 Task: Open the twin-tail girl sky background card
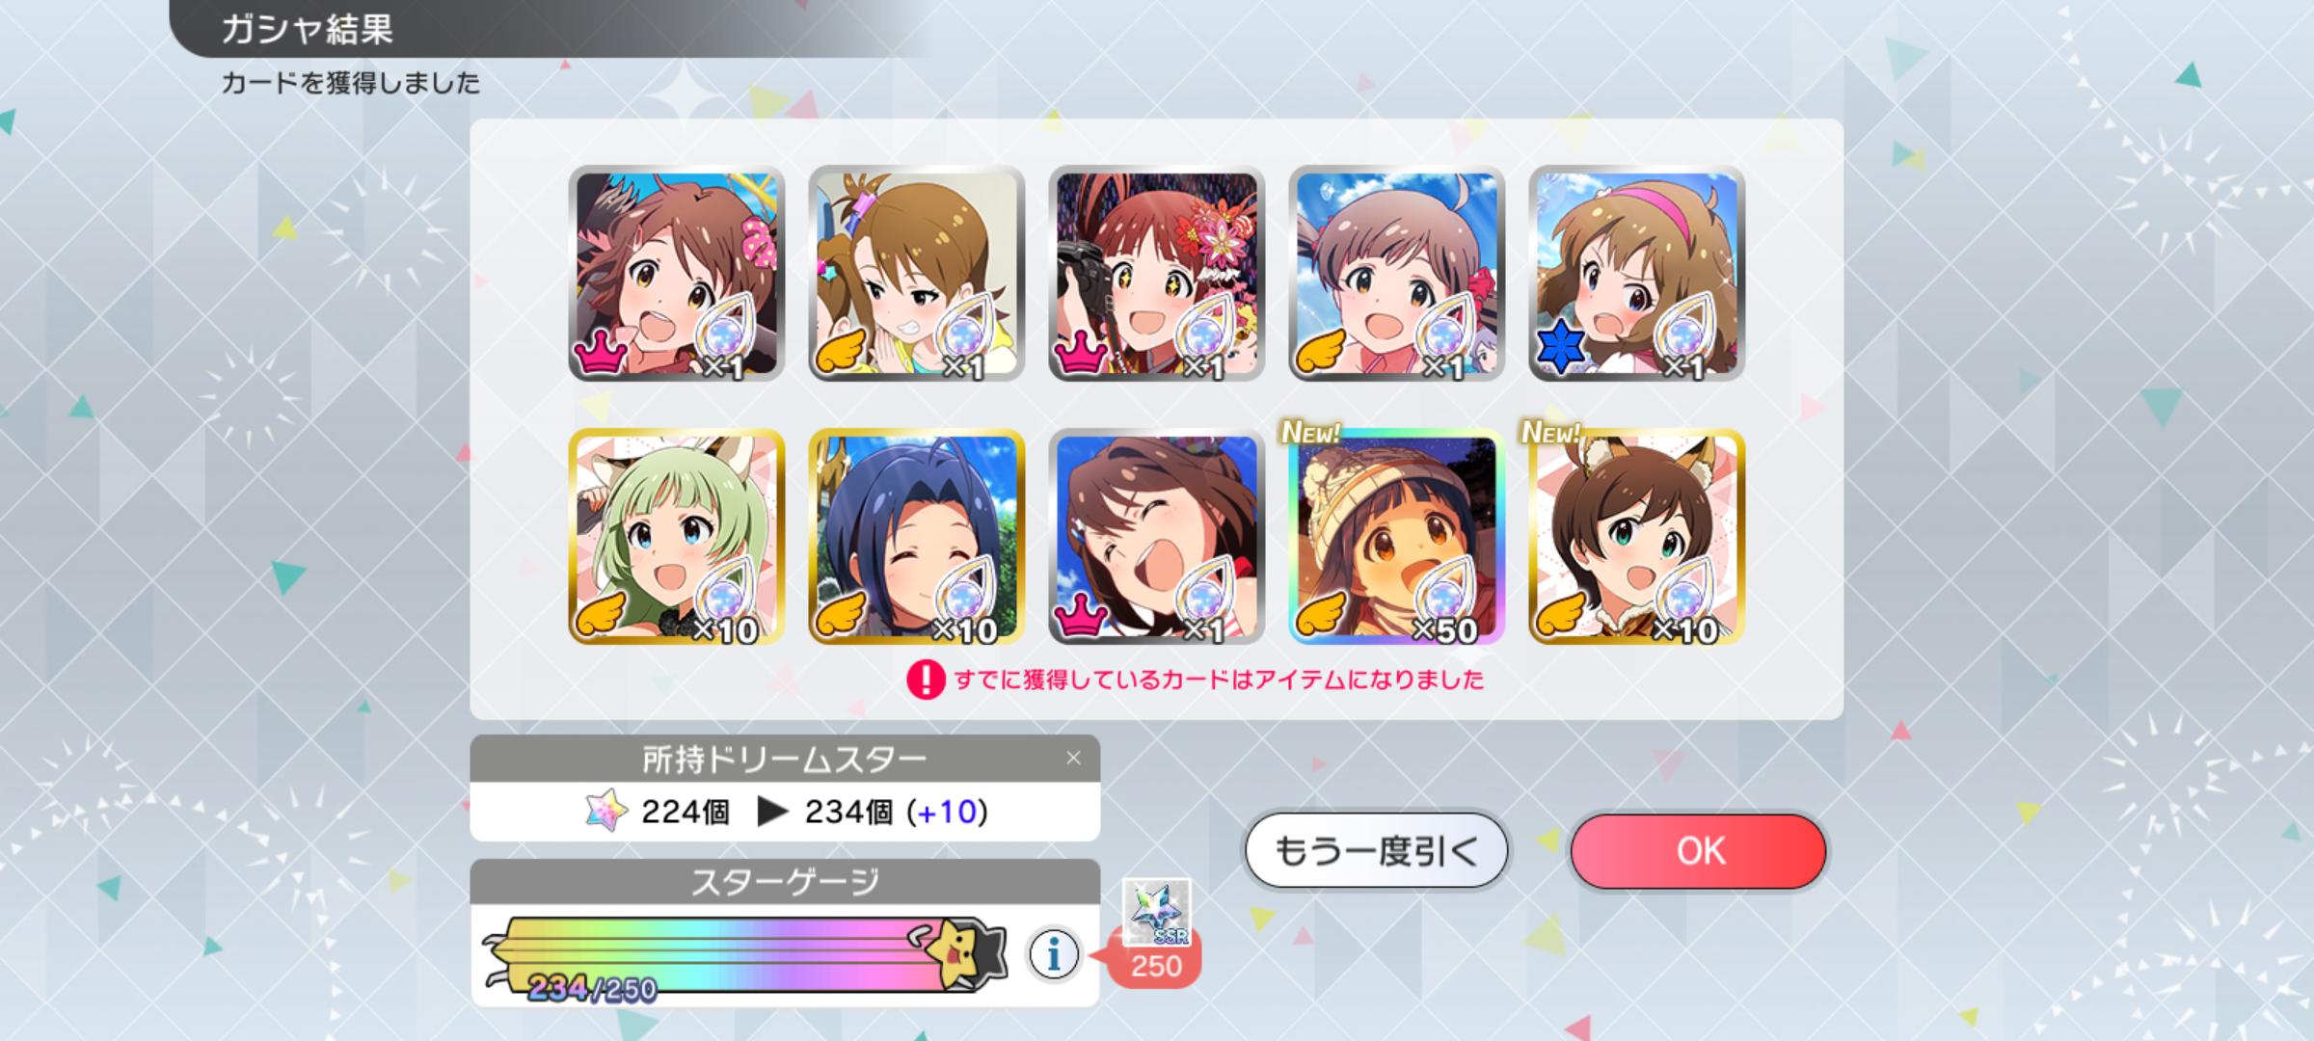[1397, 274]
